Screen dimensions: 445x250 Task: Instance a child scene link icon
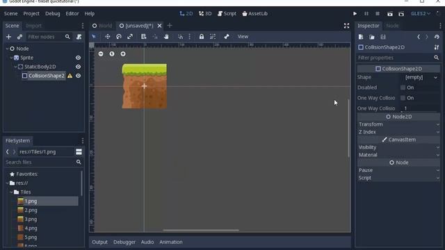pos(19,37)
